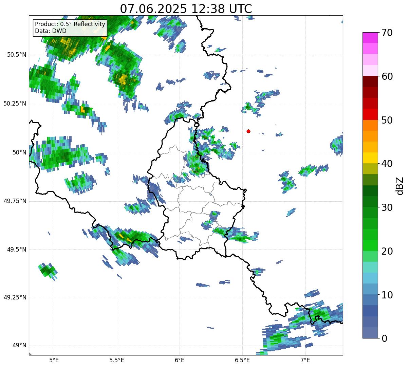Click the "dBZ" colorbar label
408x367 pixels.
click(400, 185)
